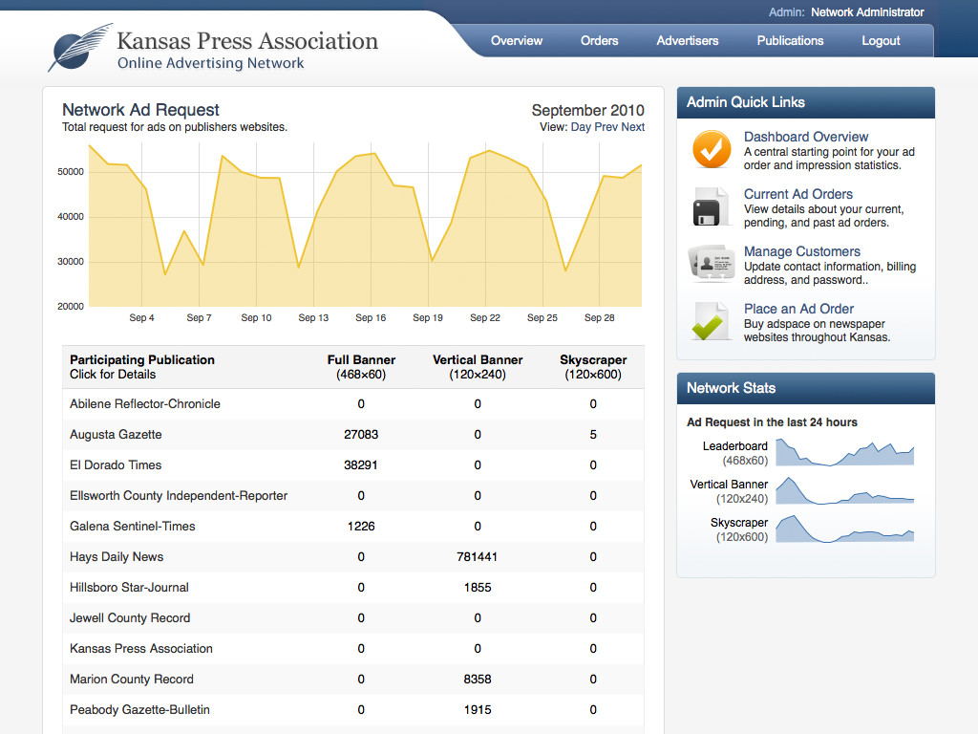Open the Current Ad Orders quick link
Image resolution: width=978 pixels, height=734 pixels.
pos(797,194)
